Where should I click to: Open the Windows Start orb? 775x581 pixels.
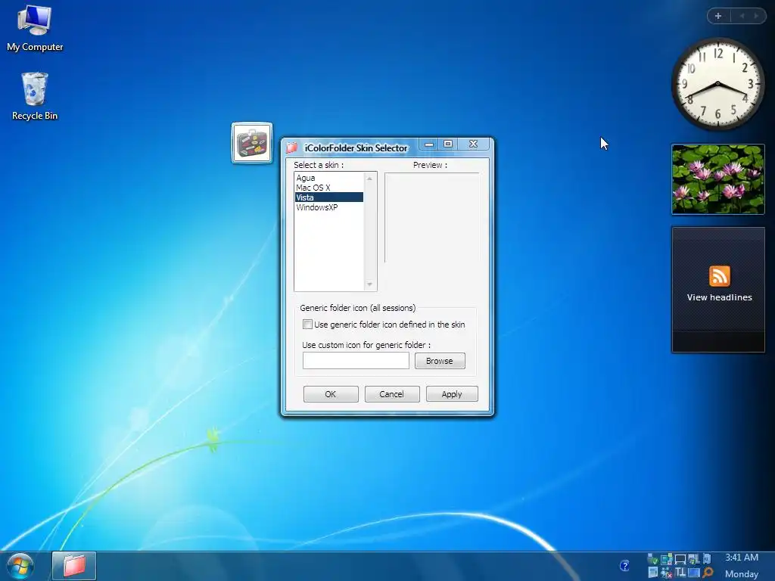(x=20, y=566)
